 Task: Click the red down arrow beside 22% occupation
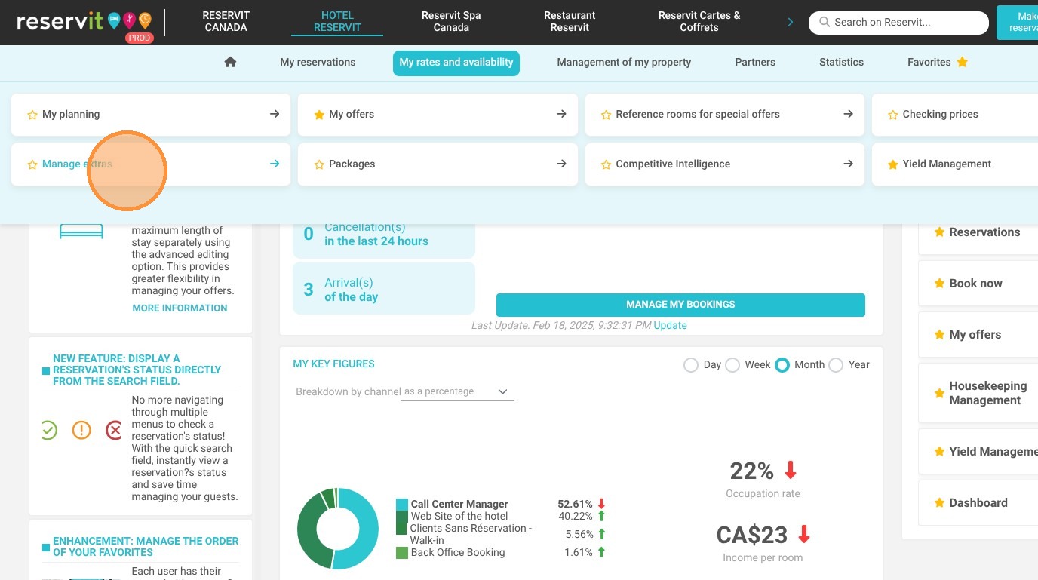click(x=791, y=471)
